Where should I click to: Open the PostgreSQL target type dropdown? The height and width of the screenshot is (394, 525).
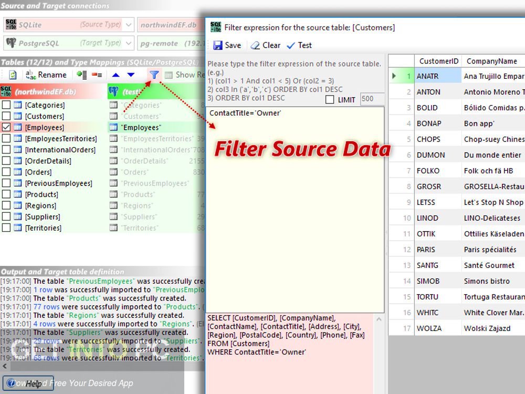pyautogui.click(x=129, y=43)
